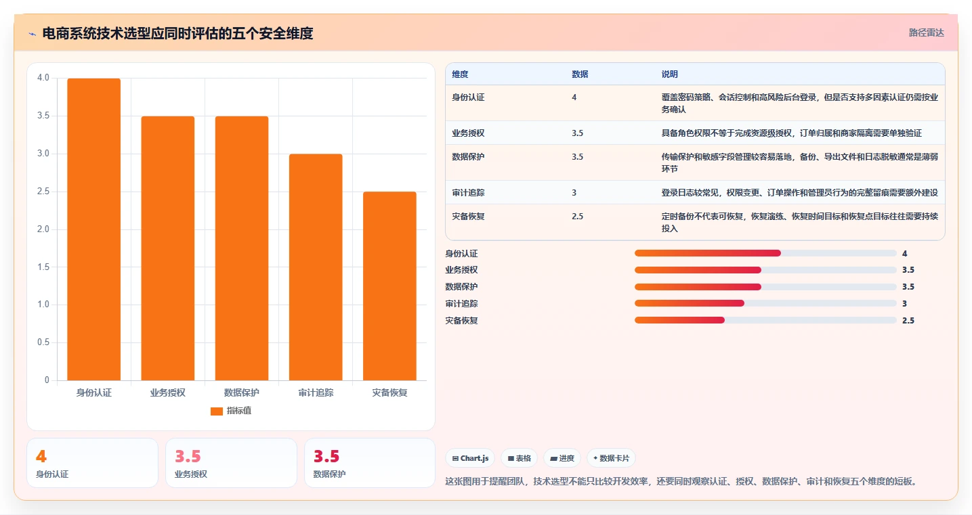Toggle the 指标值 legend swatch
972x515 pixels.
click(217, 411)
